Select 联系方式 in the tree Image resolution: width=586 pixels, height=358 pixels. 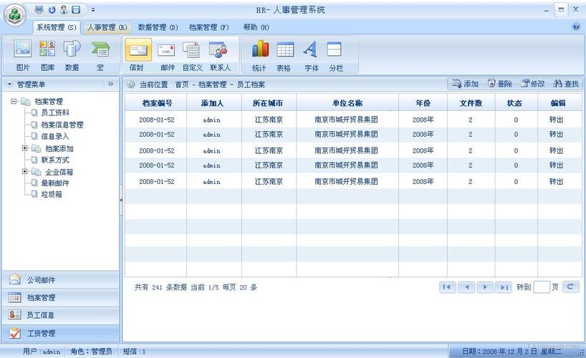55,160
